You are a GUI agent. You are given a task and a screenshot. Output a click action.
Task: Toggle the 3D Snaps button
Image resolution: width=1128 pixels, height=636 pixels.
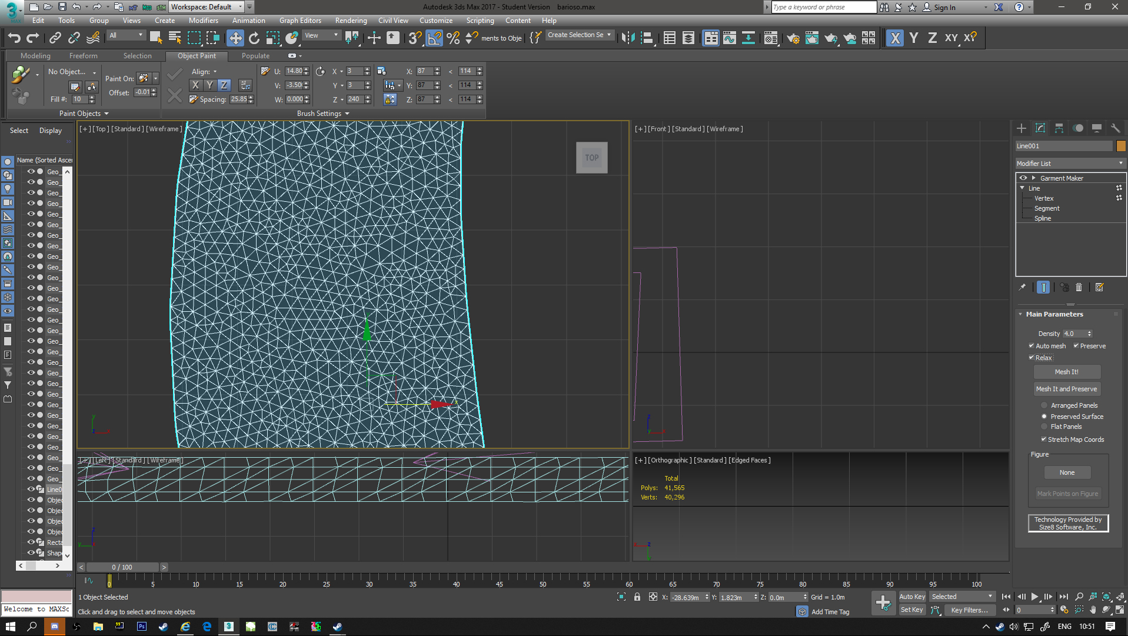(x=415, y=38)
